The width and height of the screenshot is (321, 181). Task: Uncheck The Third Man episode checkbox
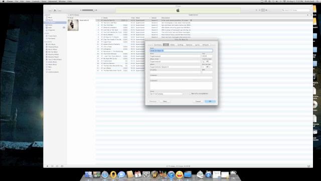tap(102, 25)
